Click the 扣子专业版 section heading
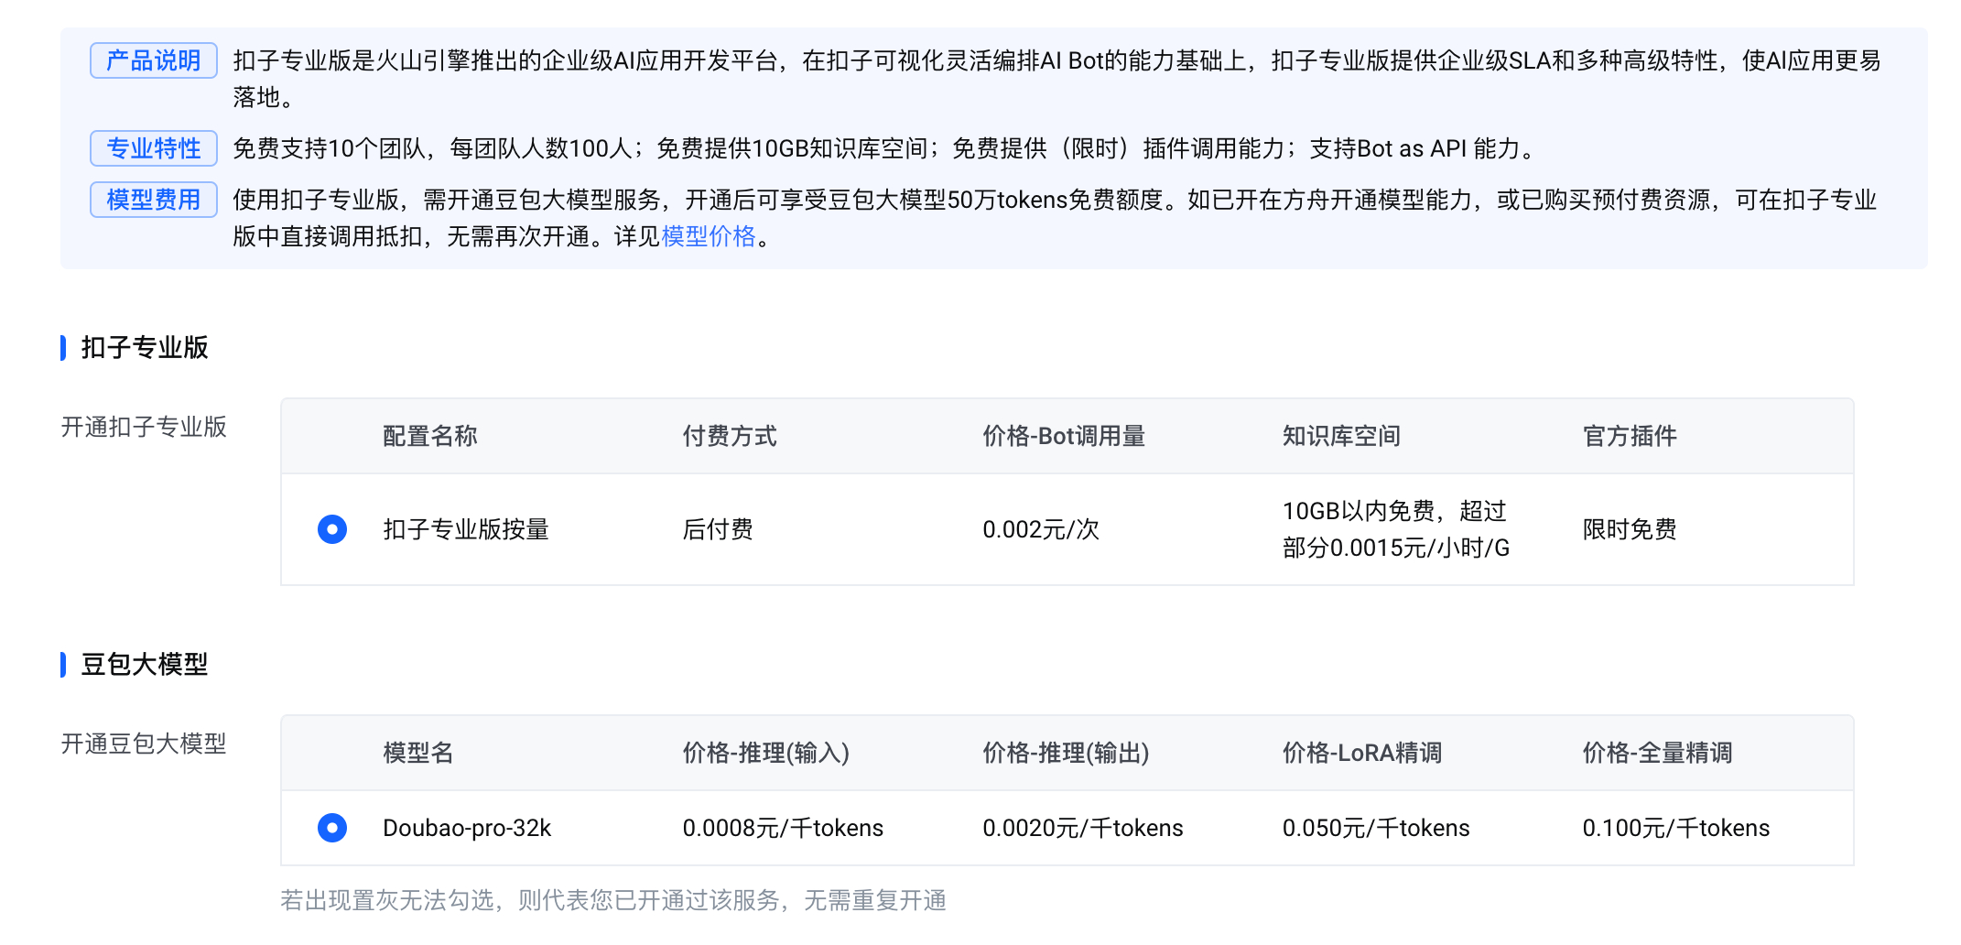Viewport: 1961px width, 945px height. pyautogui.click(x=145, y=348)
